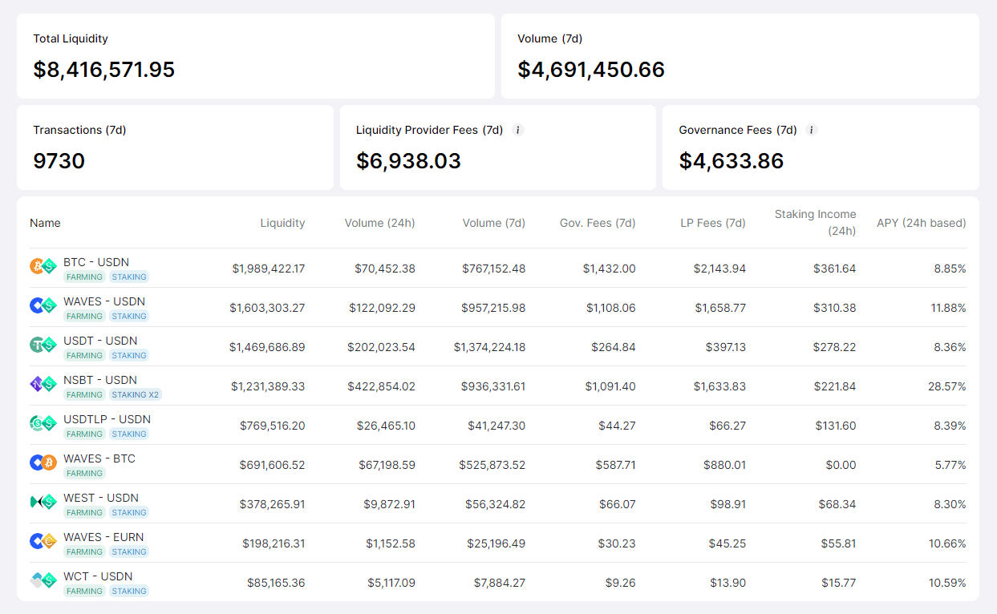Click Liquidity Provider Fees value $6,938.03
Image resolution: width=997 pixels, height=614 pixels.
408,161
